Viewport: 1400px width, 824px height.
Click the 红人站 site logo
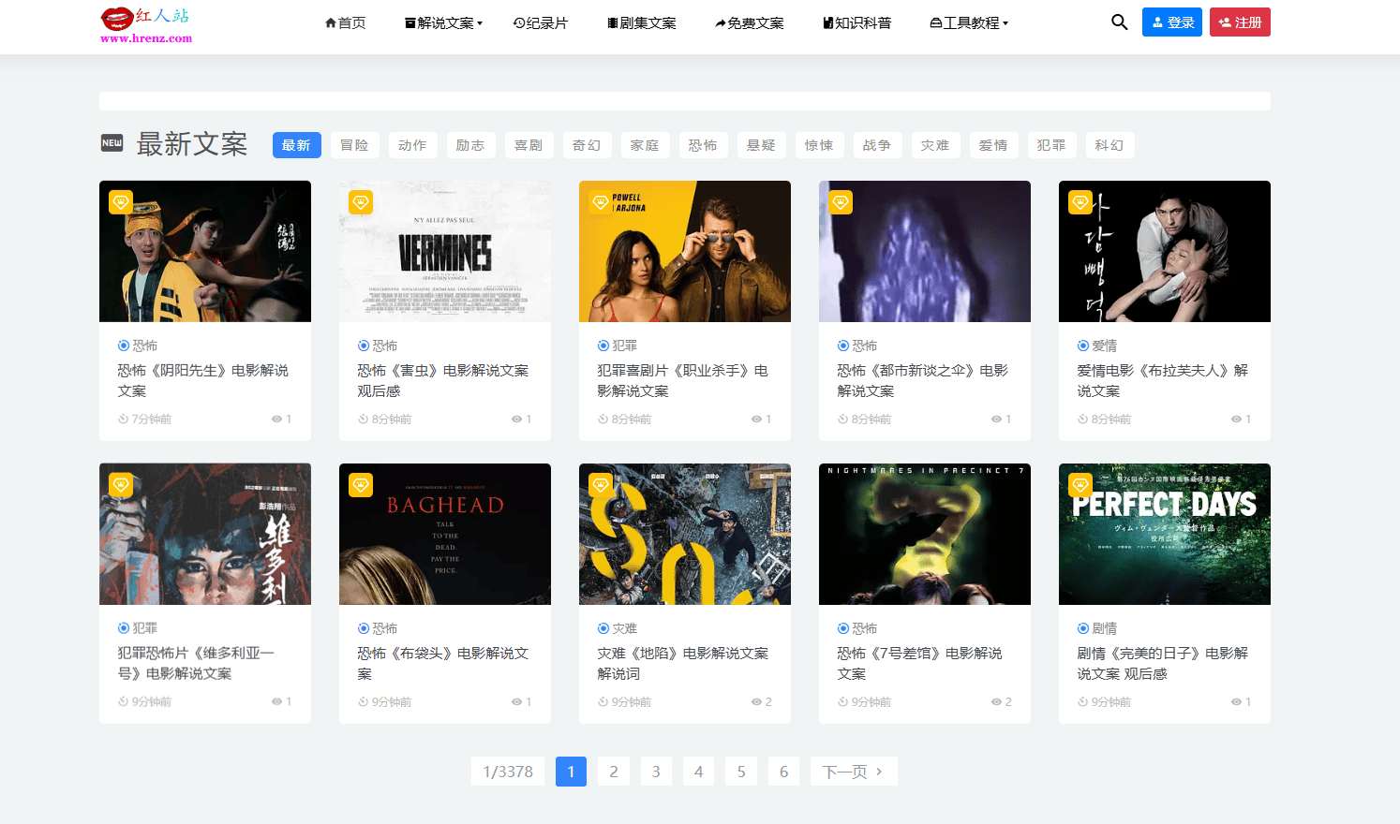pyautogui.click(x=146, y=25)
